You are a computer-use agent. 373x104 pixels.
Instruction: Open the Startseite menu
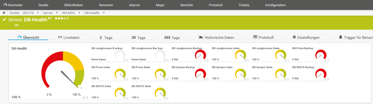coord(13,5)
